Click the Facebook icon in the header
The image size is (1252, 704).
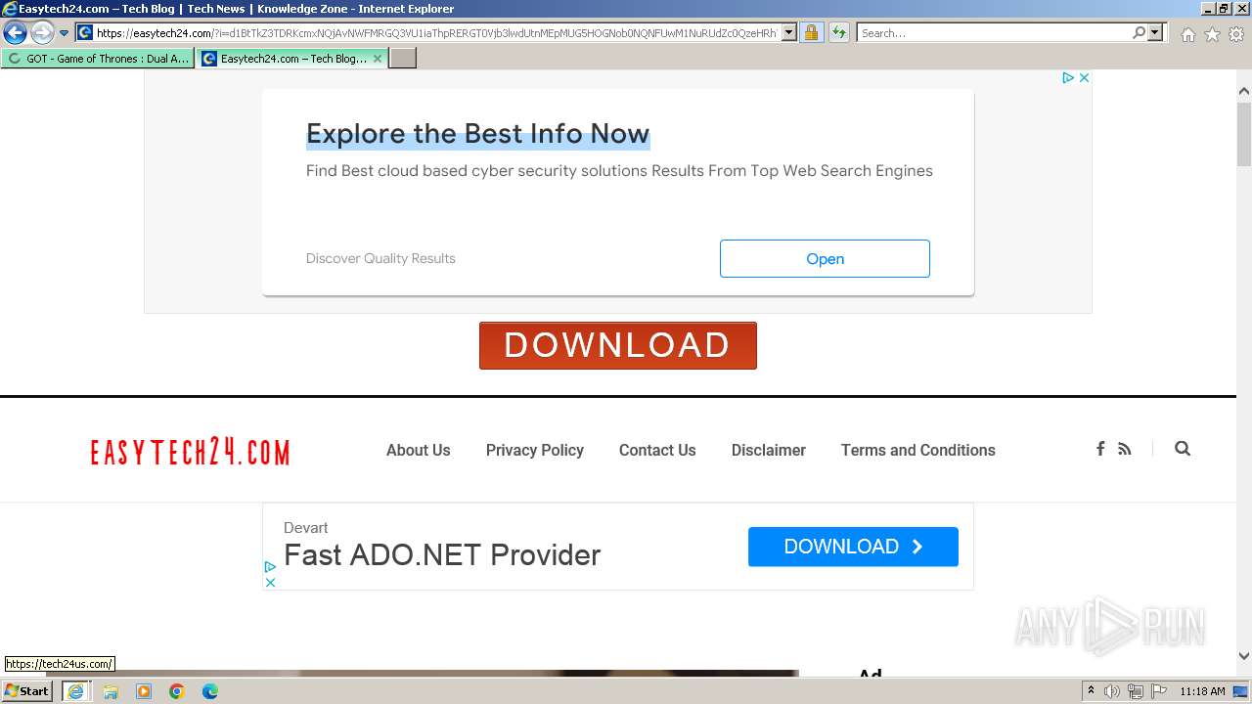[x=1100, y=449]
